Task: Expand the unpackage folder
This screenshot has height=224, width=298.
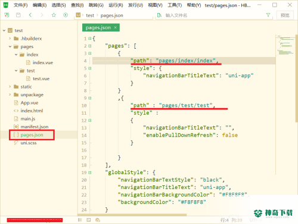Action: pos(10,94)
